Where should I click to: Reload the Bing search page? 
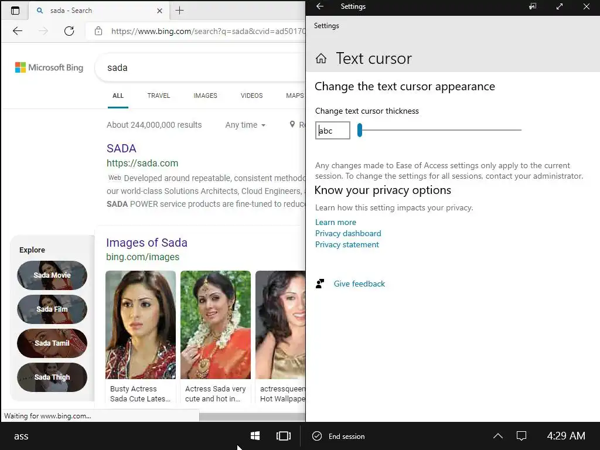(69, 31)
